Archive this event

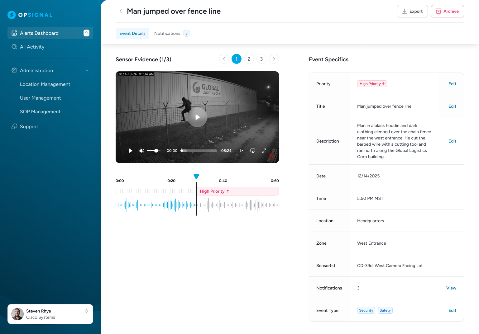[447, 11]
